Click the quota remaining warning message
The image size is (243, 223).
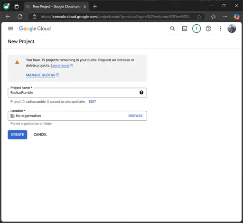point(80,63)
